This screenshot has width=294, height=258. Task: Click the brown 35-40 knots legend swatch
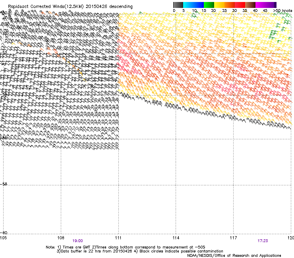tap(250, 5)
